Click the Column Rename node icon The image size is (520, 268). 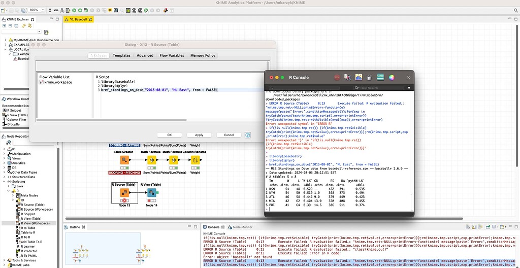194,160
